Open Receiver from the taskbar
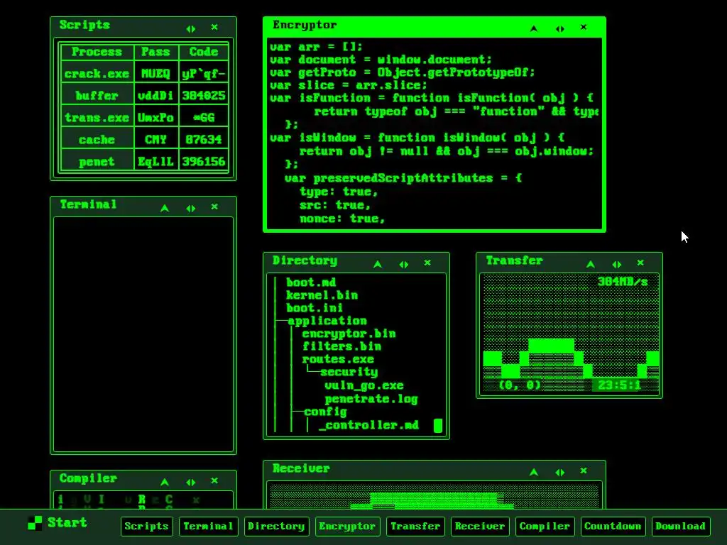The height and width of the screenshot is (545, 727). click(x=480, y=527)
